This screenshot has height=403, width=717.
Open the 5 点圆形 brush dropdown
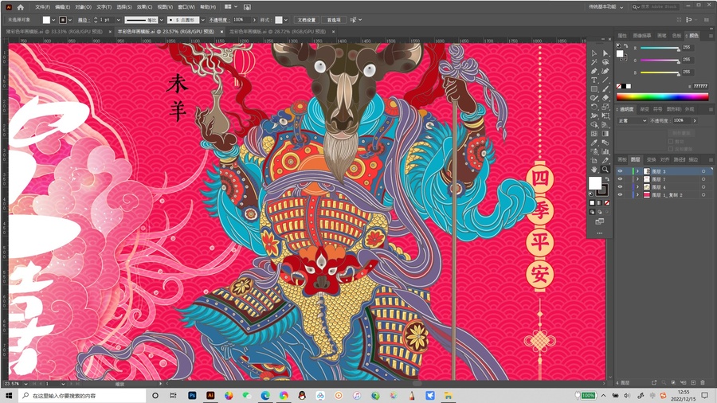[x=202, y=20]
